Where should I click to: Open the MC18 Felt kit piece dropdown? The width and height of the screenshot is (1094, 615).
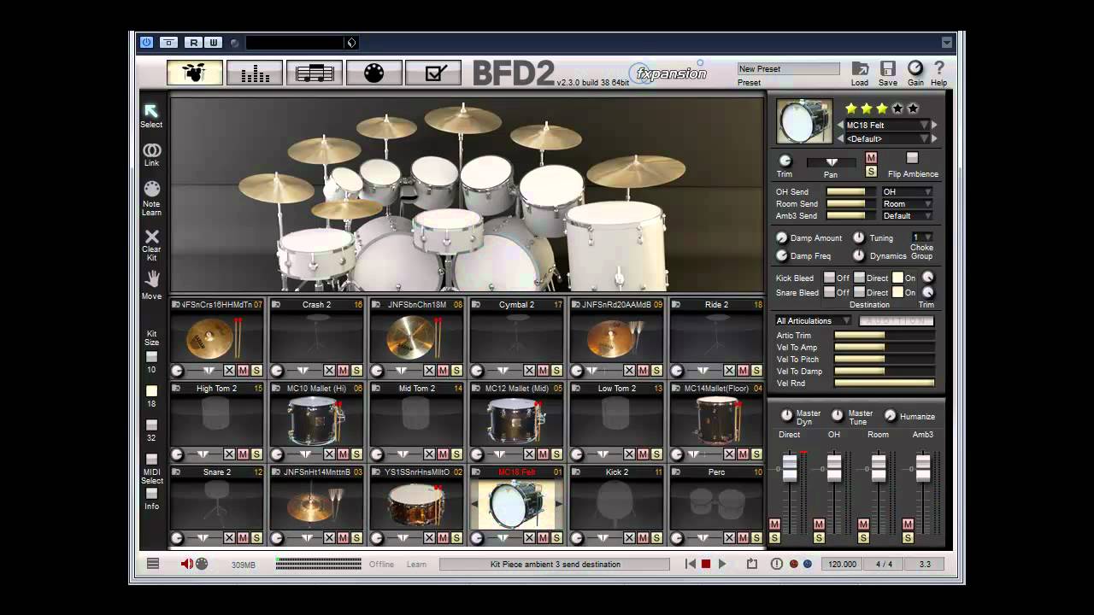pos(887,126)
